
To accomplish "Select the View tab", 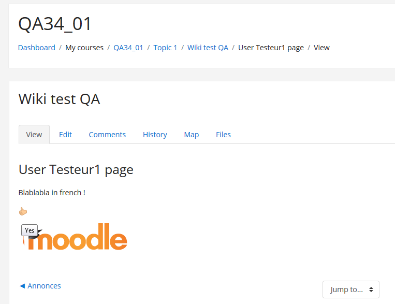I will pos(34,135).
